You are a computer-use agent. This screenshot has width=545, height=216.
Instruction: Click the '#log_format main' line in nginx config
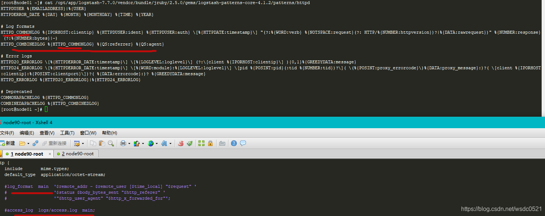(x=101, y=186)
